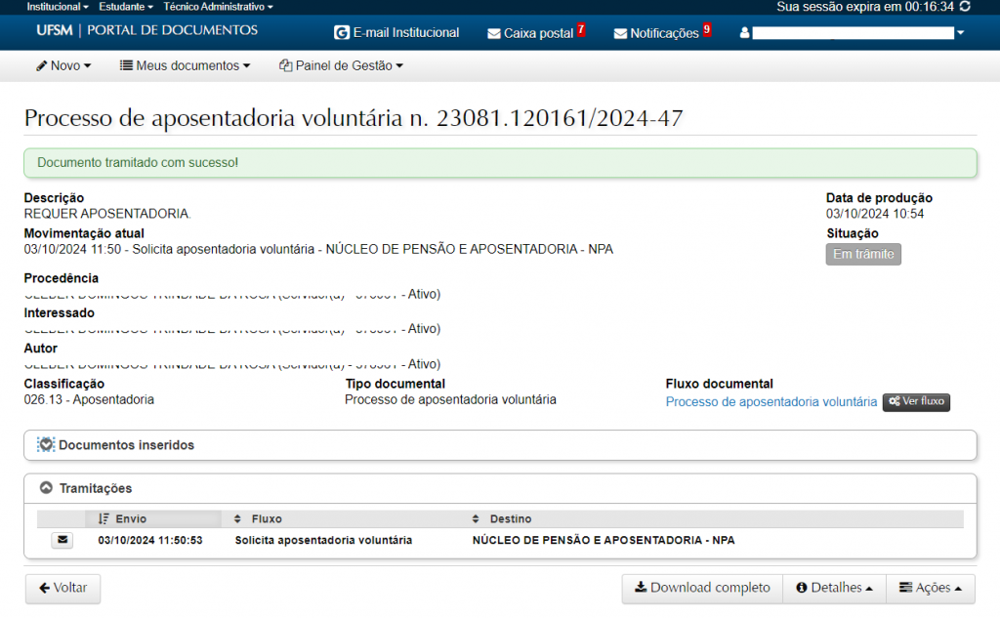Sort table by Envio column

click(130, 518)
